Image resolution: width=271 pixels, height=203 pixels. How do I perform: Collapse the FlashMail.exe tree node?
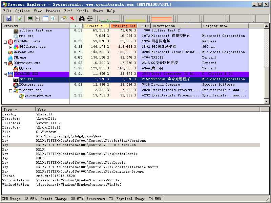point(5,42)
